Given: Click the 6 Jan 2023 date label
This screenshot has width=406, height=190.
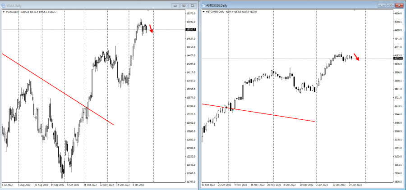Looking at the screenshot, I should pyautogui.click(x=138, y=185).
